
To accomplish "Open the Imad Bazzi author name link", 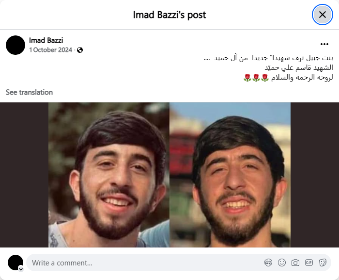I will [x=46, y=40].
